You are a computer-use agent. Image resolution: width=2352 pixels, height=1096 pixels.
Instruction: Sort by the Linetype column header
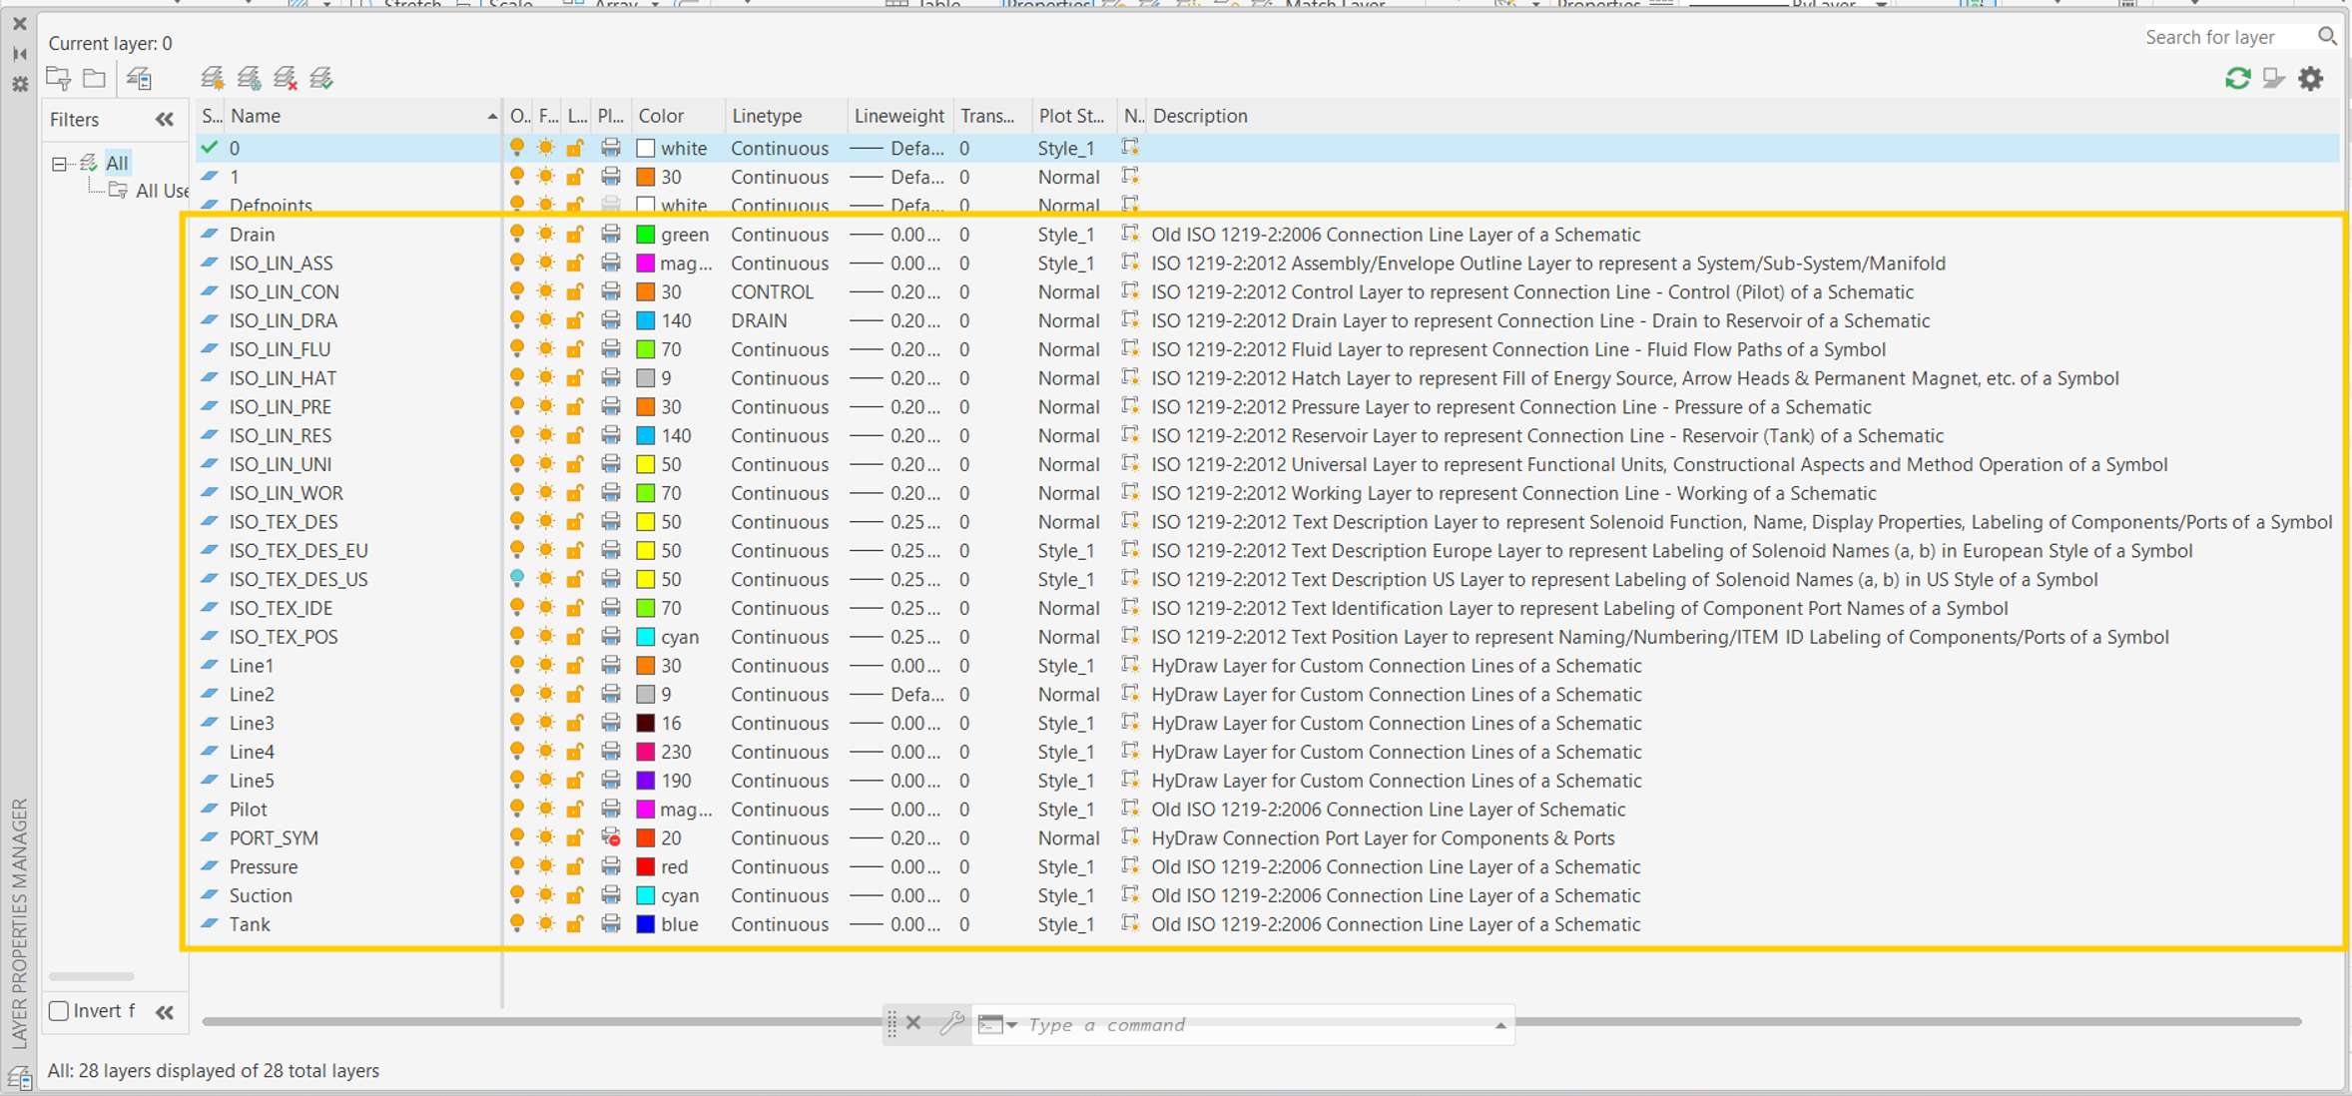point(767,116)
